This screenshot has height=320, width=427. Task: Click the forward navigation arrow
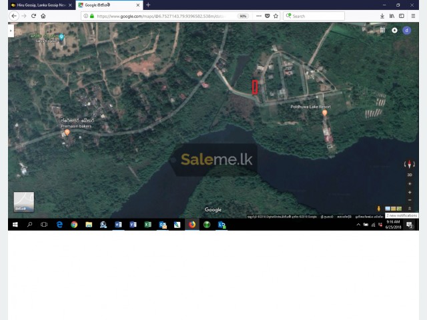tap(24, 16)
